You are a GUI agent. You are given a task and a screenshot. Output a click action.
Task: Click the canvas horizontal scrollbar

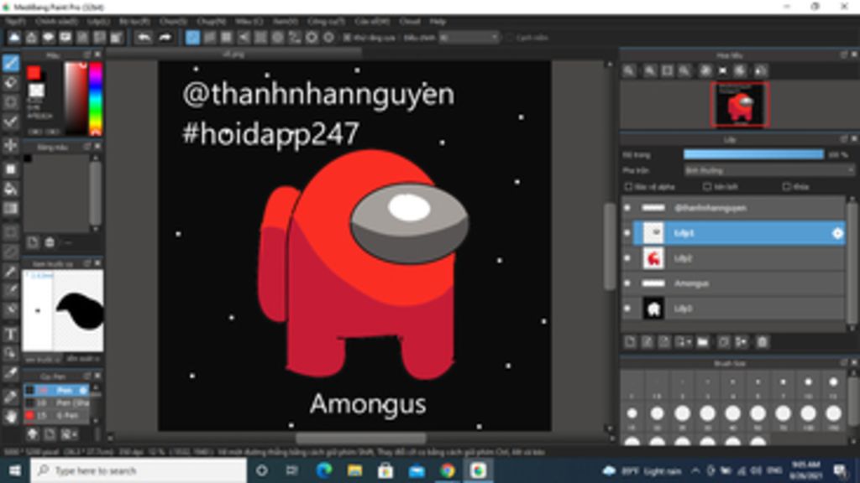coord(360,438)
